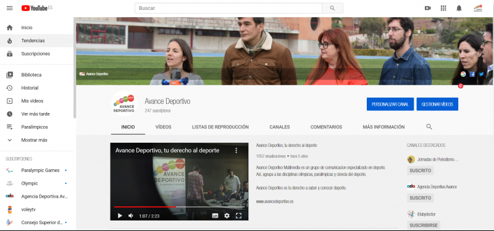Click SUSCRIBIRSE under iBabydoctor
494x231 pixels.
pos(424,225)
